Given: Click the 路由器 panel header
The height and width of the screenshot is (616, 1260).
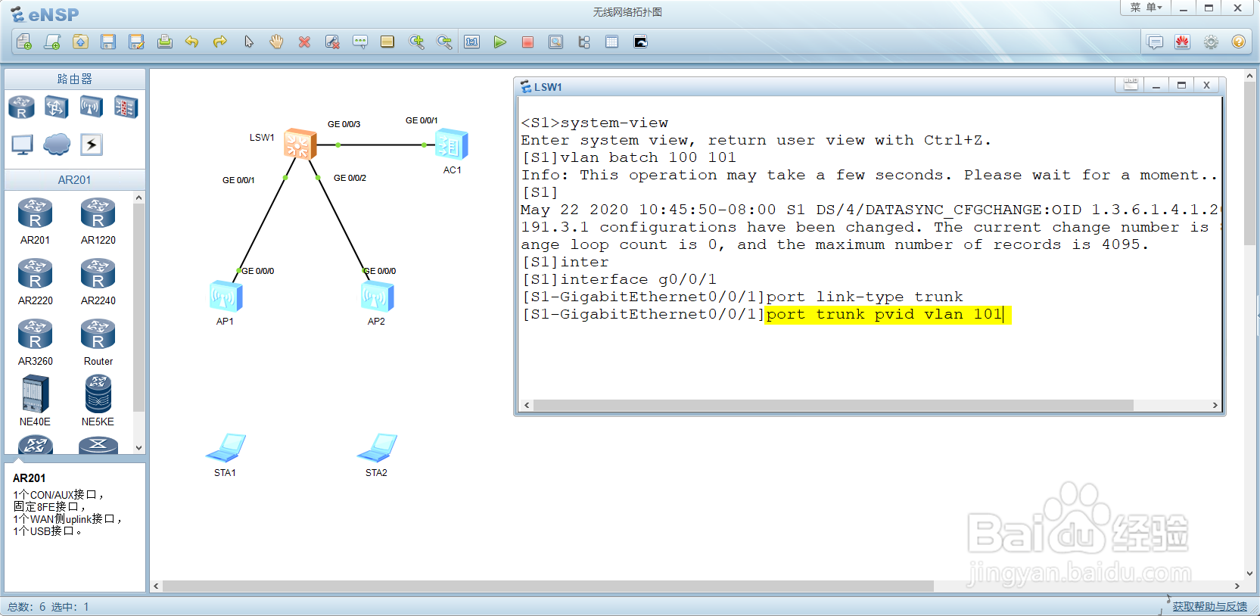Looking at the screenshot, I should point(75,79).
